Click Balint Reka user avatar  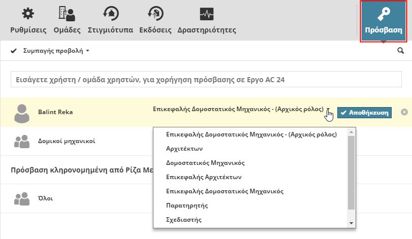(22, 113)
